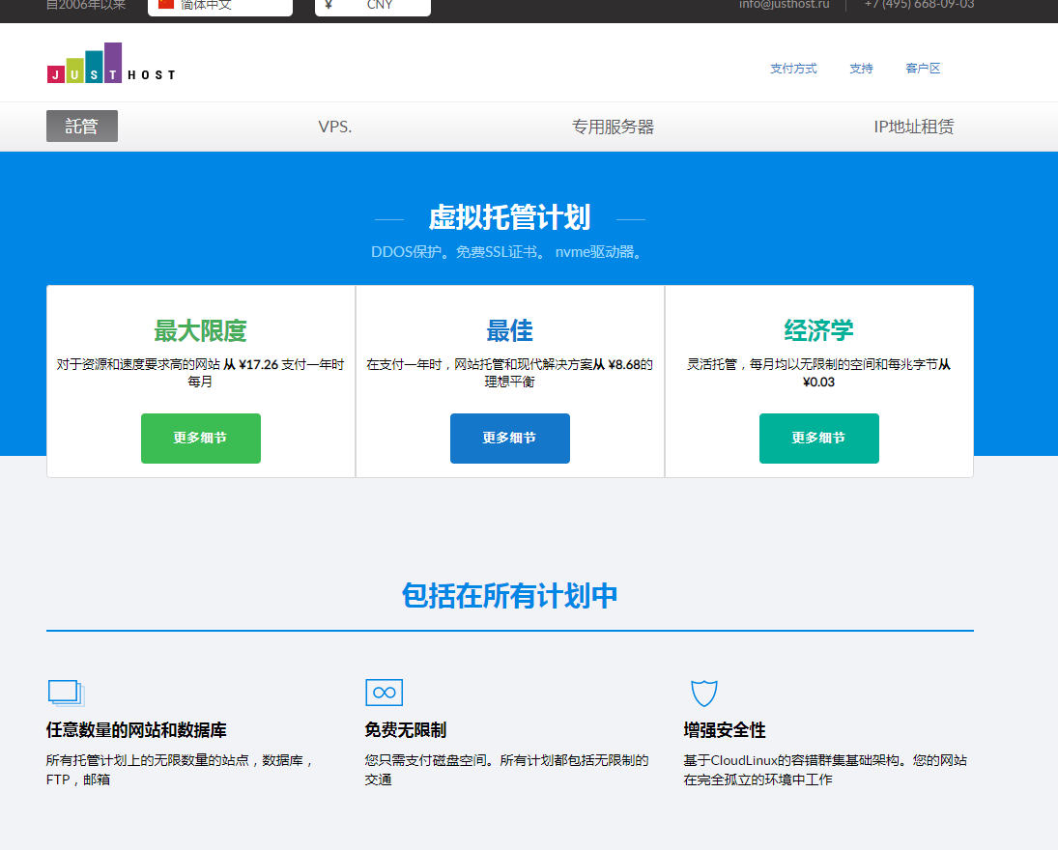
Task: Open the CNY currency dropdown
Action: pyautogui.click(x=373, y=6)
